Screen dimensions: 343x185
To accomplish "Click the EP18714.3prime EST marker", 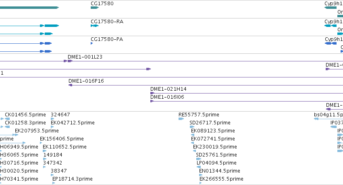I will 54,183.
